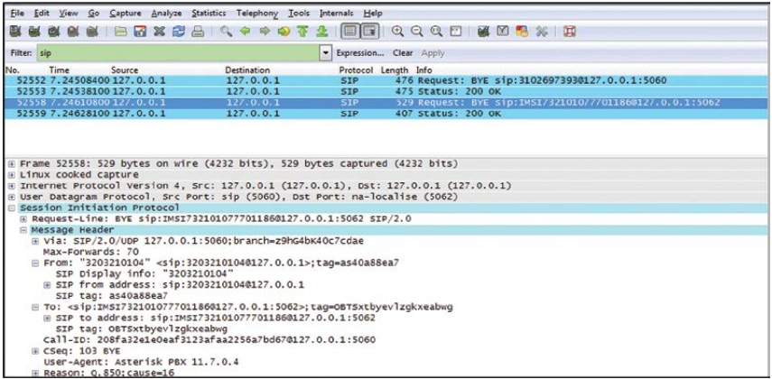
Task: Zoom in on packet text
Action: 398,32
